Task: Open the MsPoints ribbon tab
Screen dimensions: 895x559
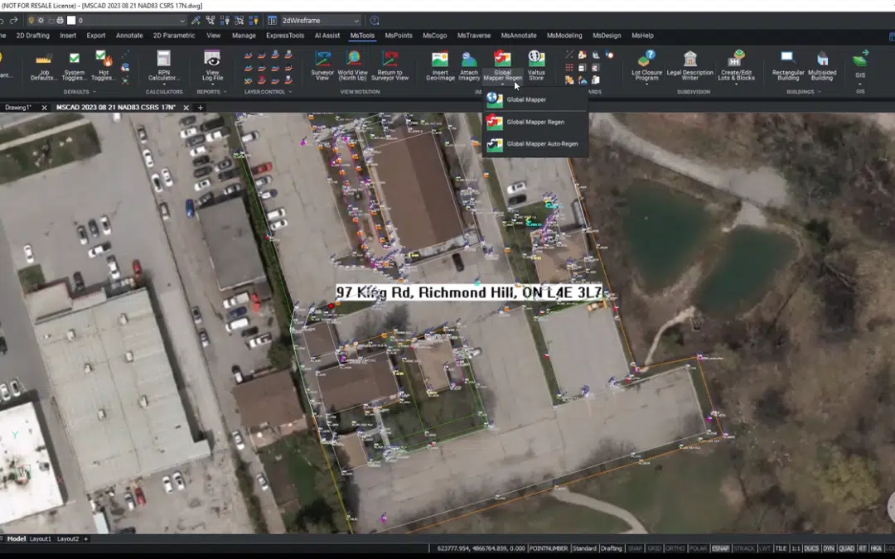Action: (399, 36)
